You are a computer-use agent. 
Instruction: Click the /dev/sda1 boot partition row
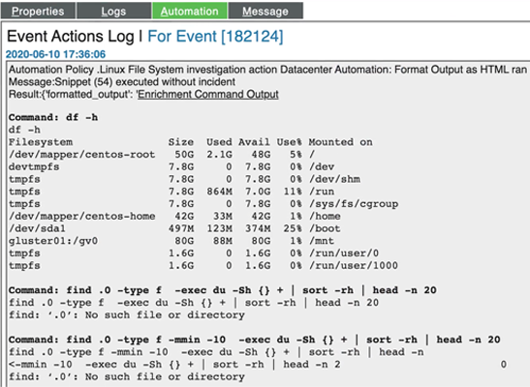coord(174,228)
